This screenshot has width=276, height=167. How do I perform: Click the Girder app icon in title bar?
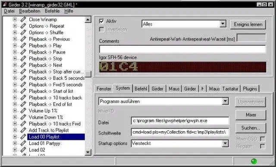pos(5,5)
